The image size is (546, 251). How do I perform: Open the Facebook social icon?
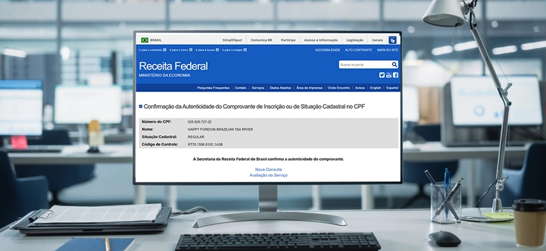pyautogui.click(x=396, y=75)
